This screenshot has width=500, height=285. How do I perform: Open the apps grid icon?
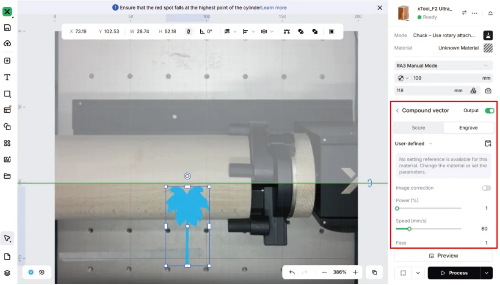pyautogui.click(x=7, y=143)
